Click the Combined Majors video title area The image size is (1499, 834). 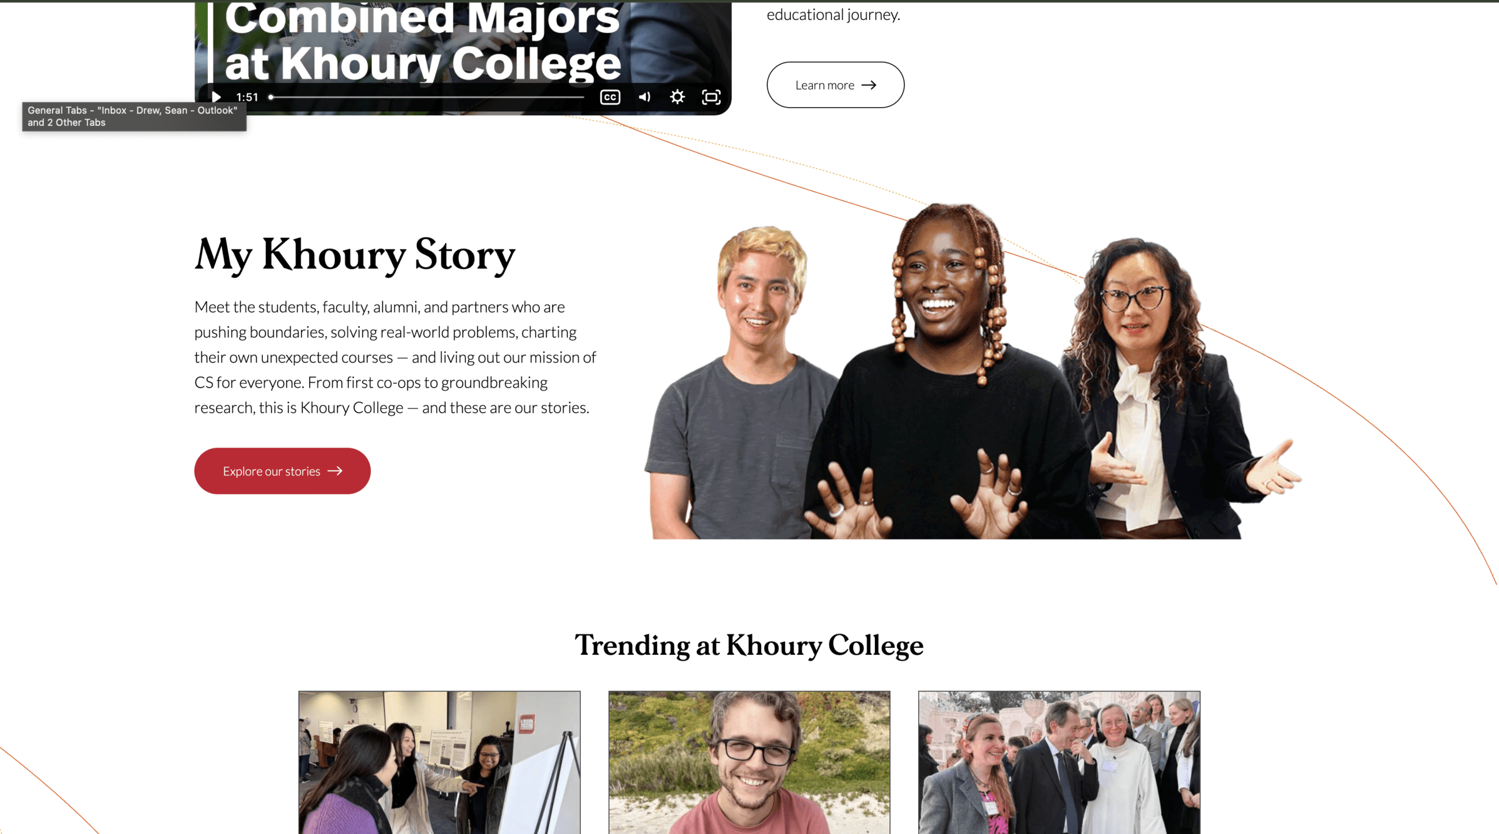tap(422, 41)
